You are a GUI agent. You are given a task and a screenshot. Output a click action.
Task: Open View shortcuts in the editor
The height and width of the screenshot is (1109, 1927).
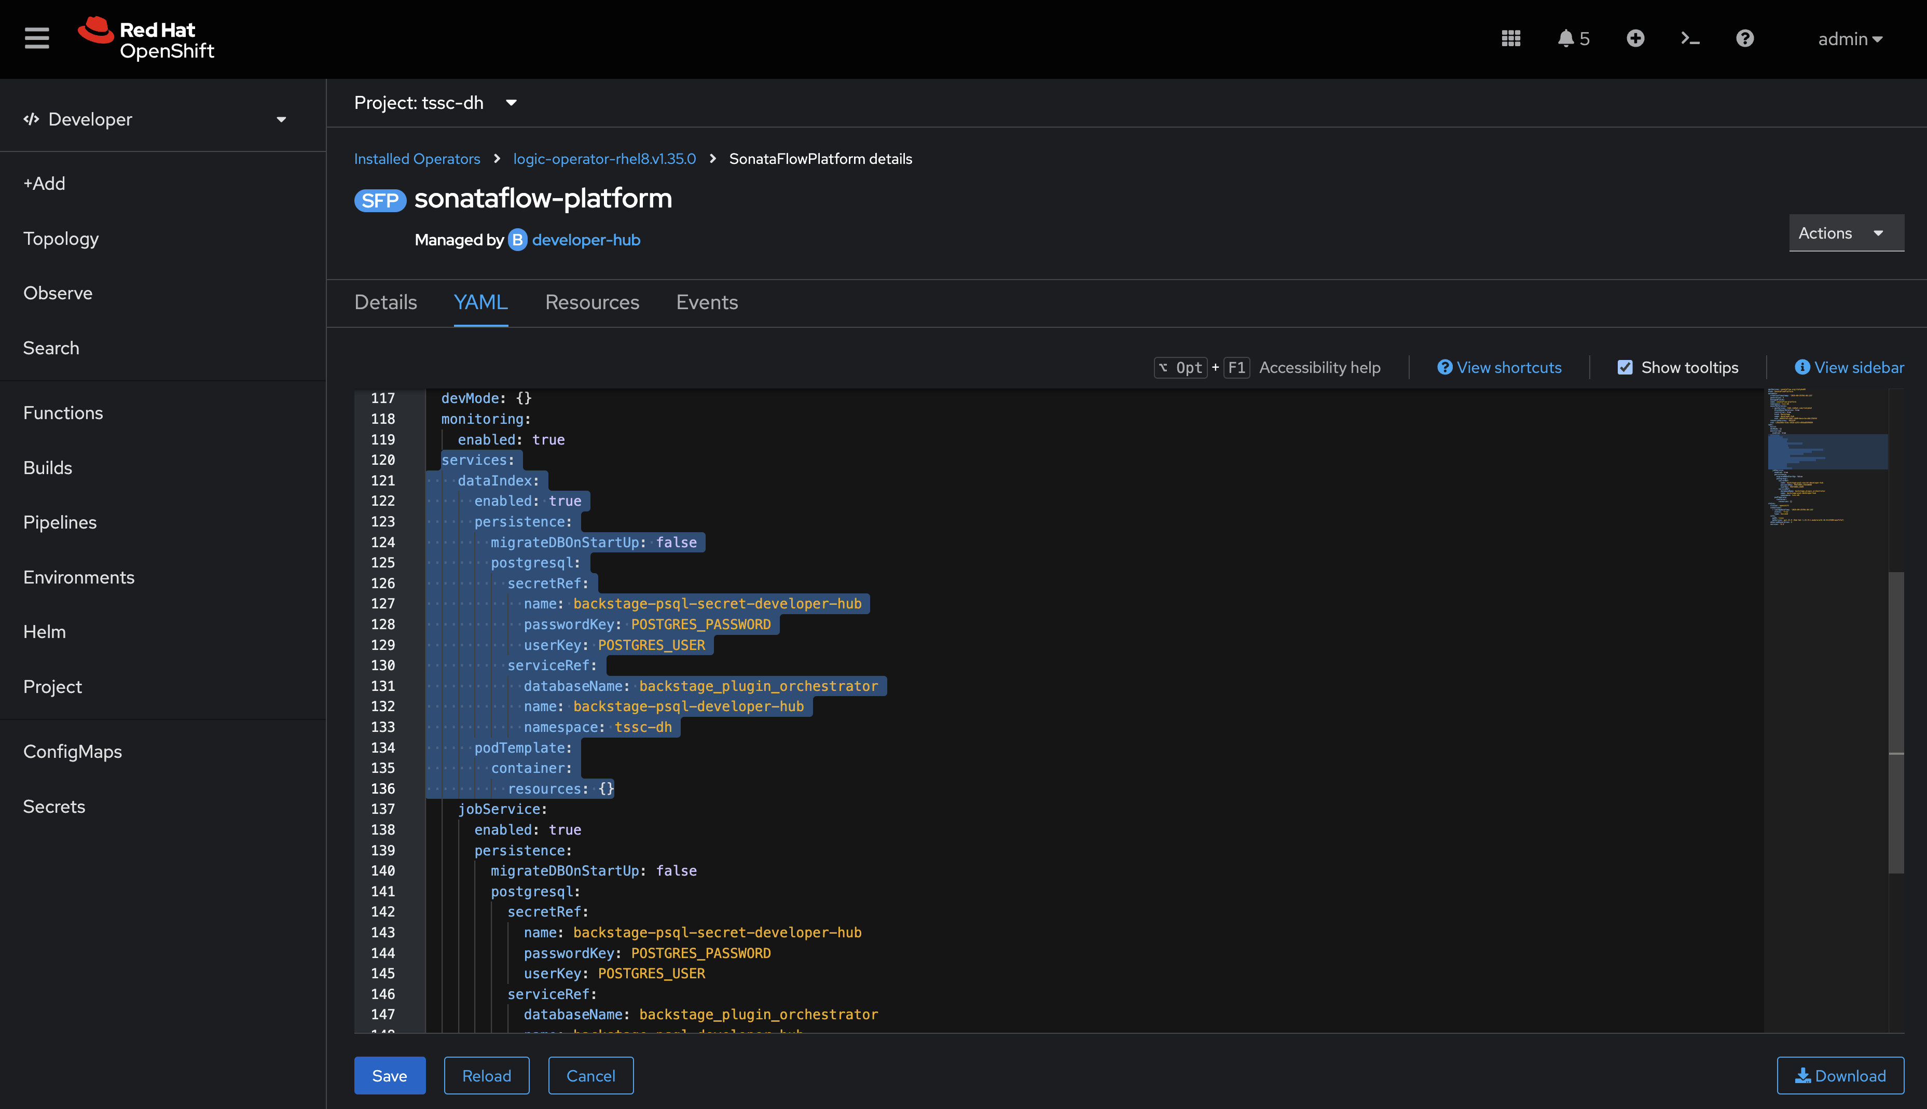click(x=1498, y=367)
